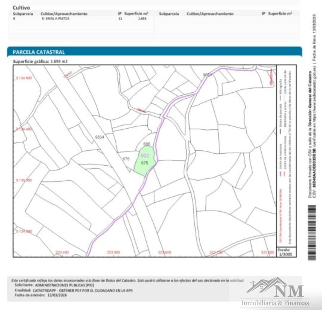Click the red road label at the map top-left

[x=68, y=74]
